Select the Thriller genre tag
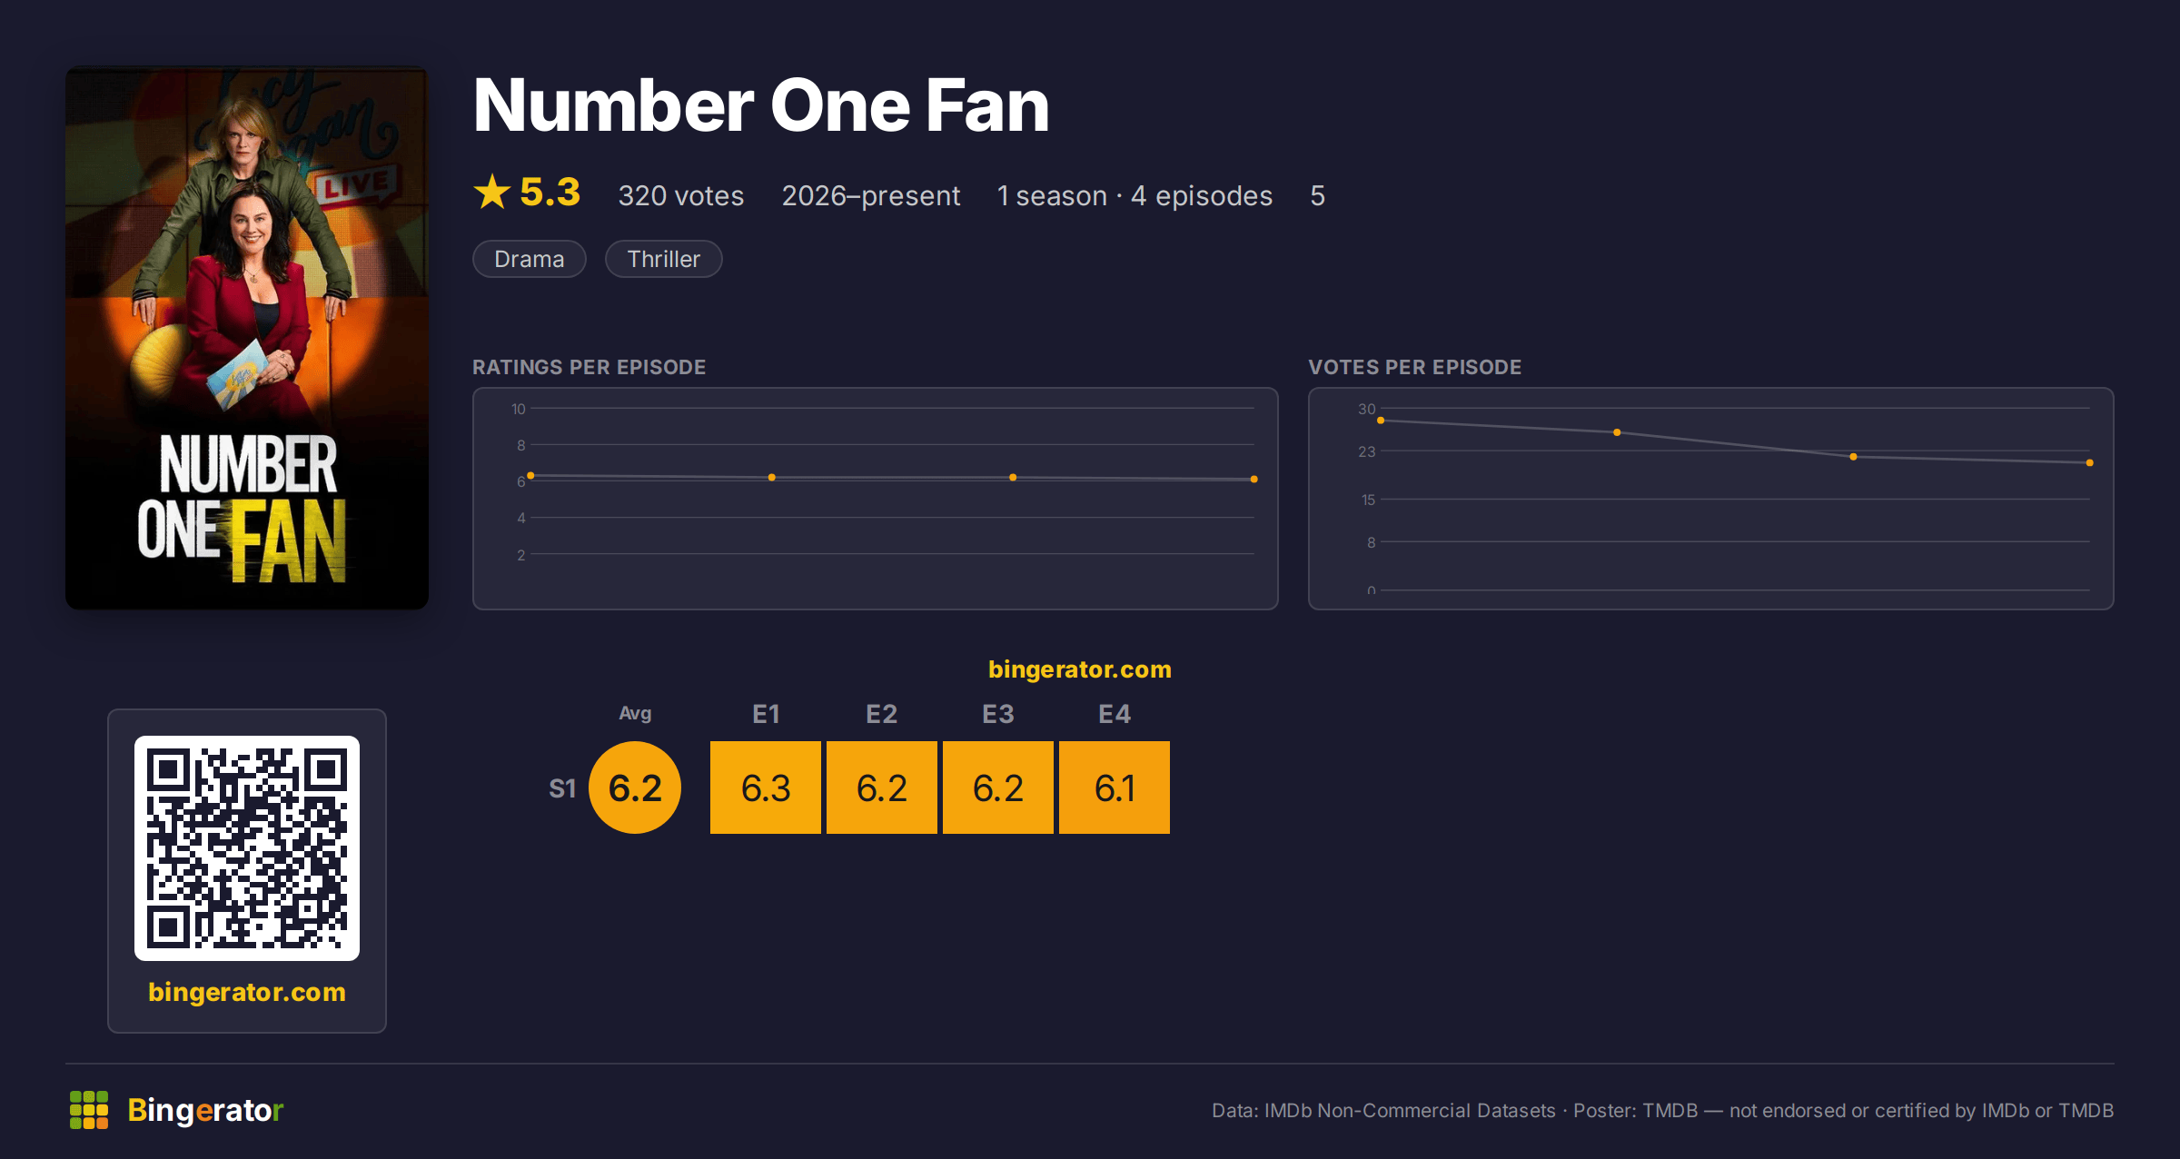Image resolution: width=2180 pixels, height=1159 pixels. (664, 259)
